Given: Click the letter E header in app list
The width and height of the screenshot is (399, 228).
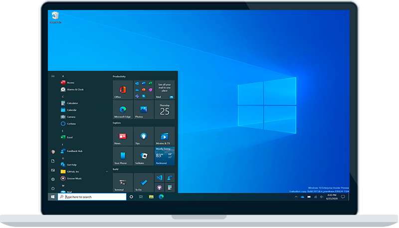Looking at the screenshot, I should [63, 131].
